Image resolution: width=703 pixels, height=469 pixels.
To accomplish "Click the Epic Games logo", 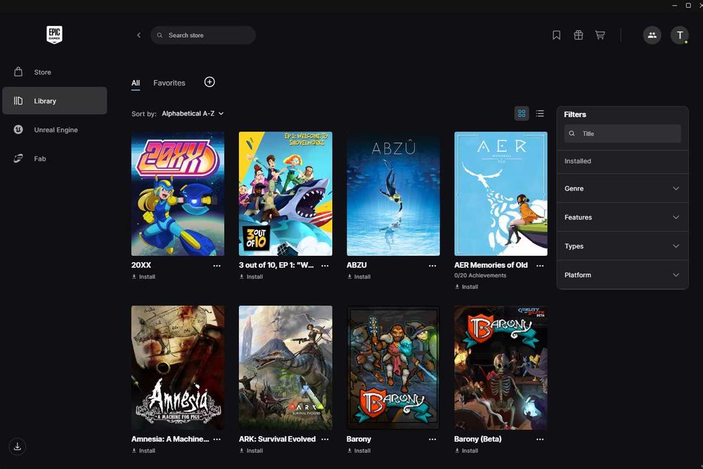I will coord(54,34).
